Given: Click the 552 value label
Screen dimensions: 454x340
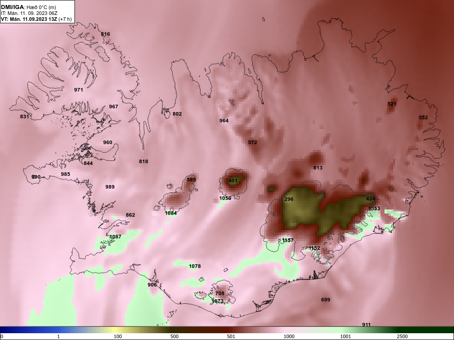Looking at the screenshot, I should tap(423, 118).
